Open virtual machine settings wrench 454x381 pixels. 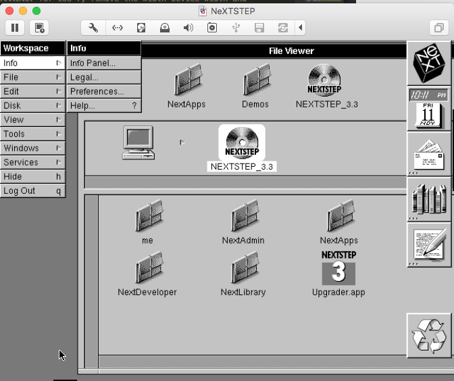(x=93, y=28)
